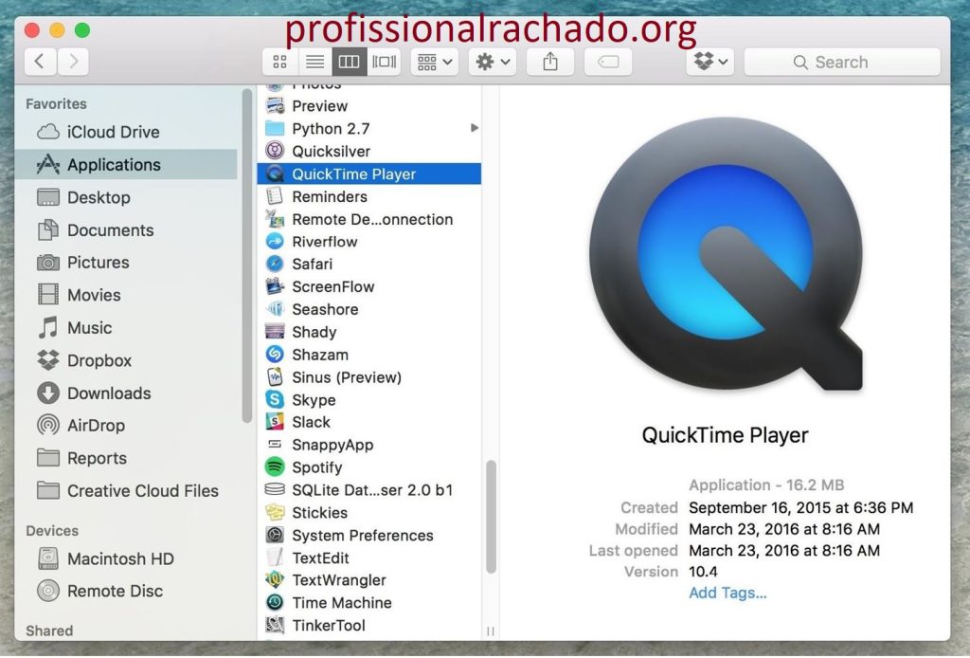The height and width of the screenshot is (658, 970).
Task: Select ScreenFlow app
Action: point(368,286)
